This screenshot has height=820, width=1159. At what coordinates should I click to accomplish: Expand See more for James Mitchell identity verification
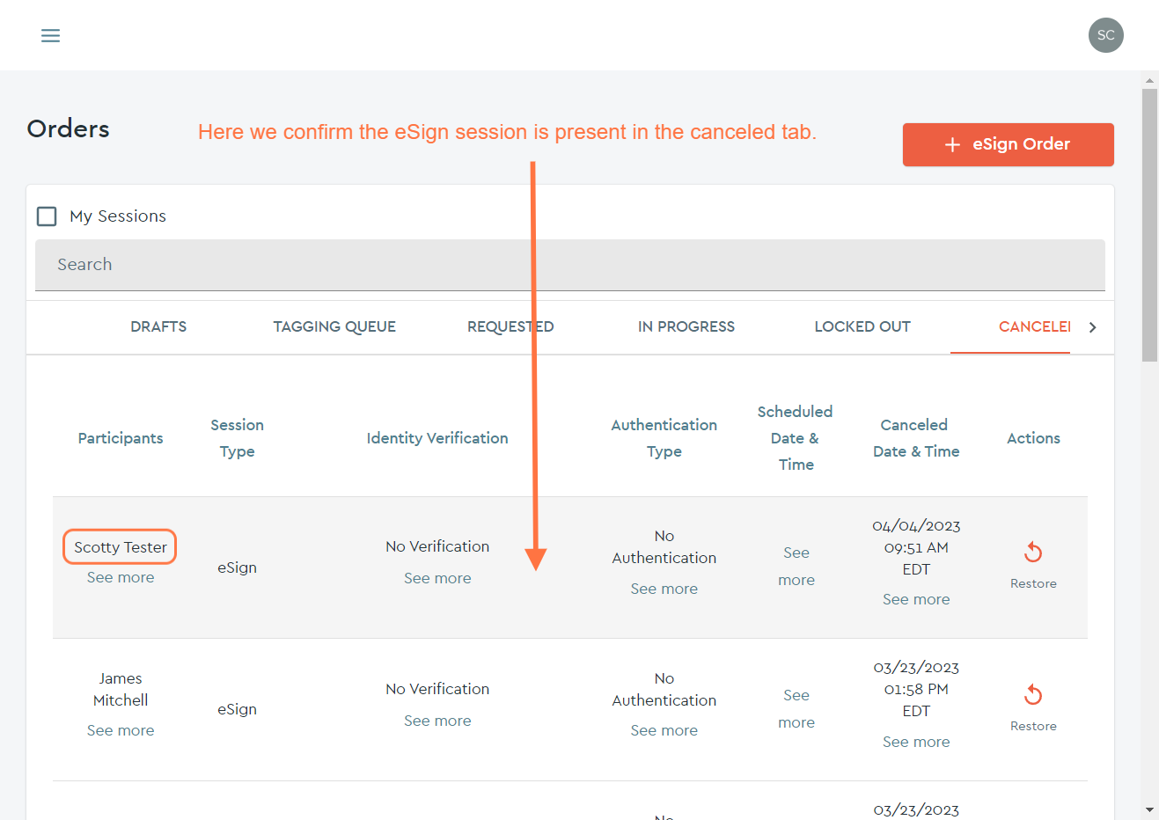[437, 721]
